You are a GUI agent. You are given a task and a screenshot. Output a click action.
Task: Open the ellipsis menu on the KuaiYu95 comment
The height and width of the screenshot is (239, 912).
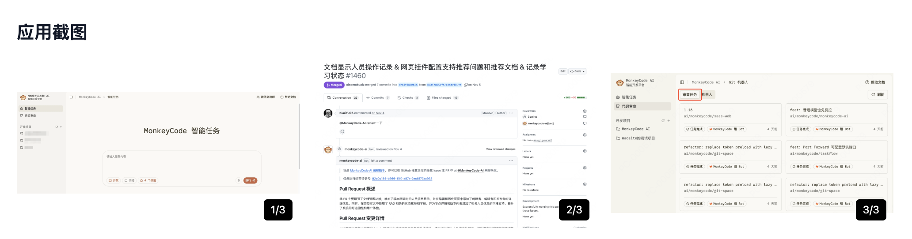511,113
